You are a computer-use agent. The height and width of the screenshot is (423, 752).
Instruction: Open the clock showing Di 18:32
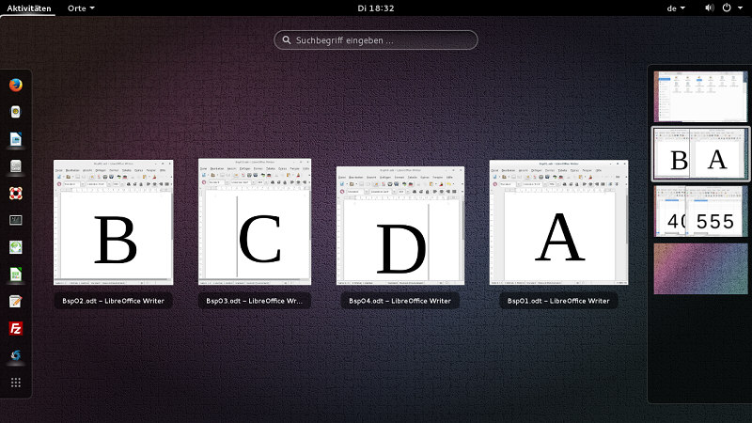[x=375, y=8]
